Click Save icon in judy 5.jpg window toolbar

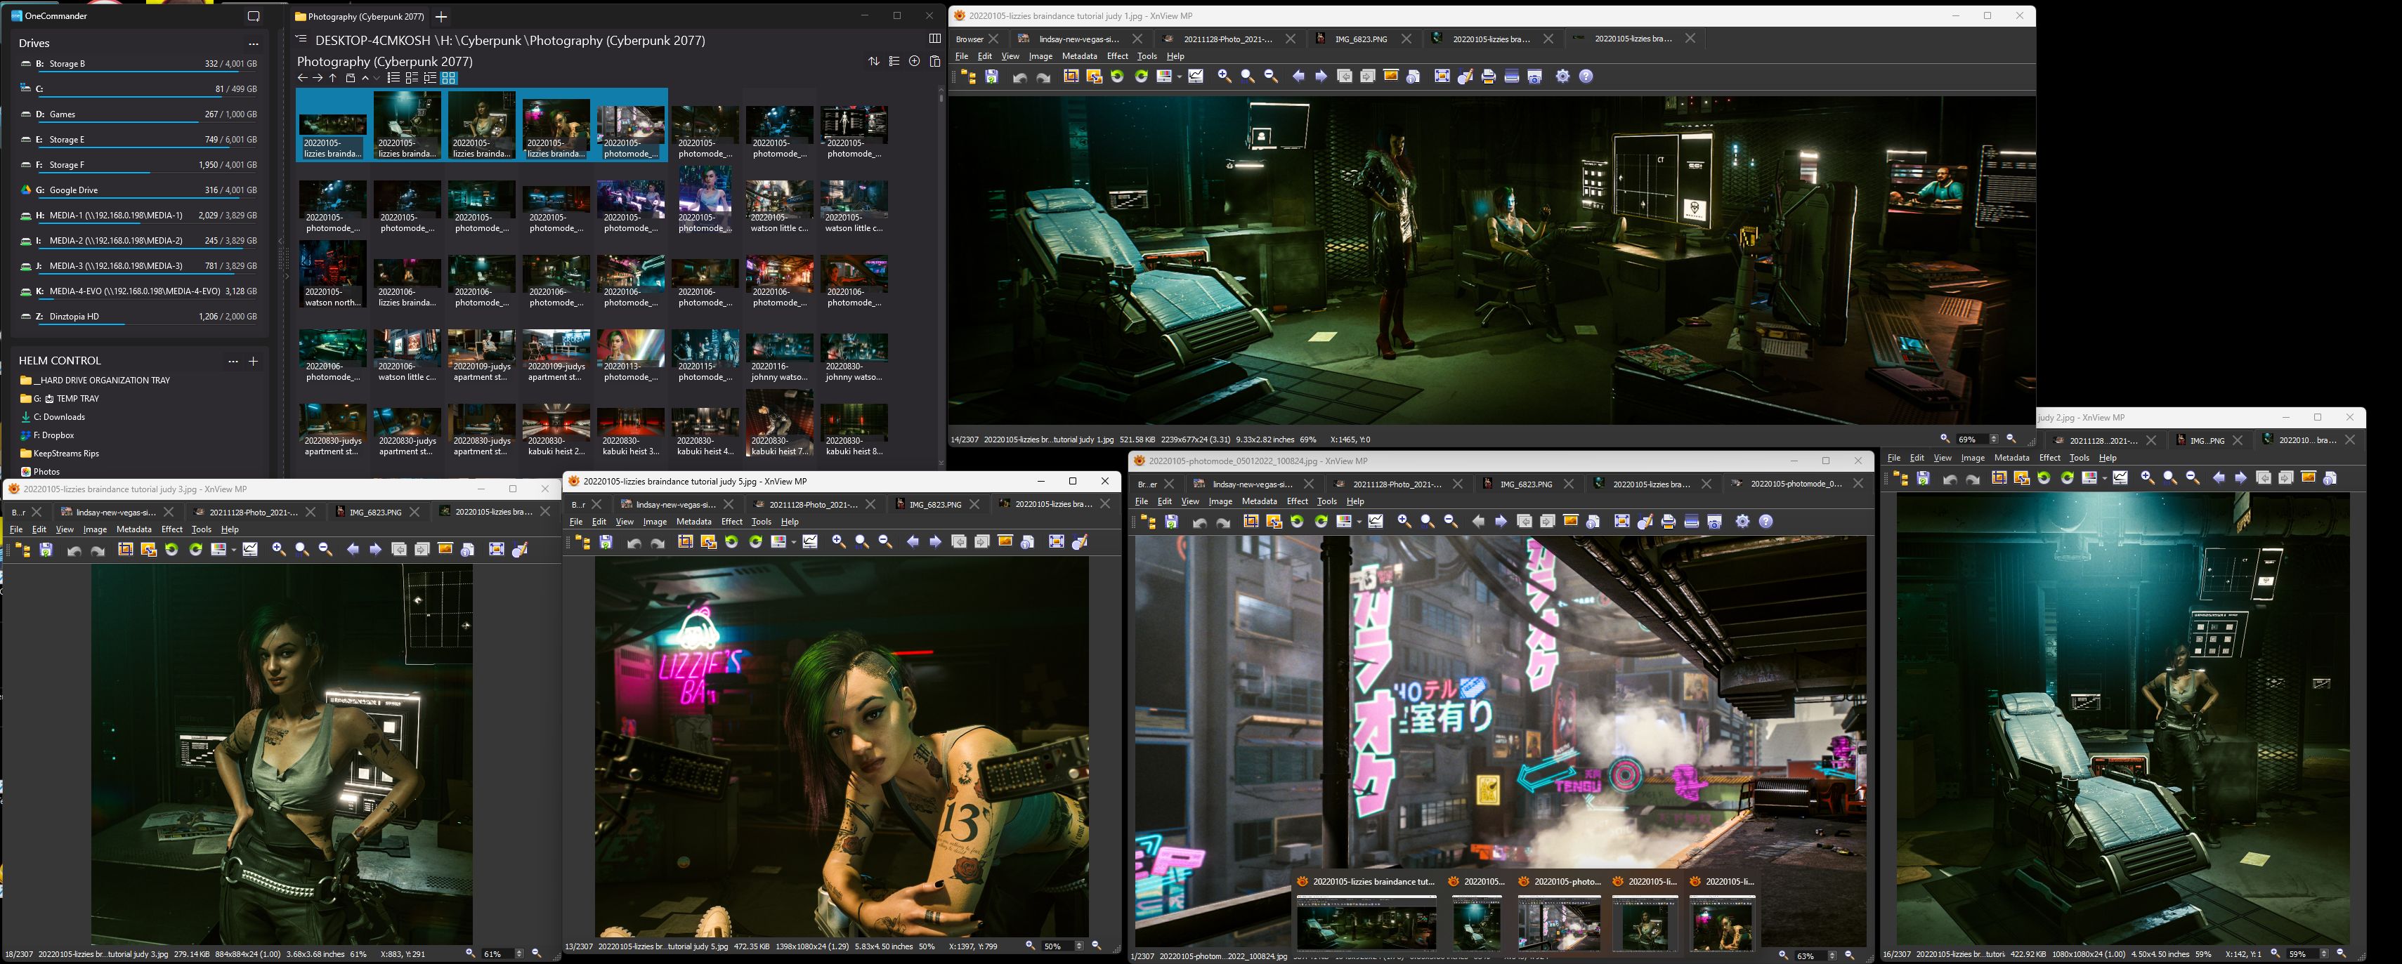pyautogui.click(x=606, y=541)
